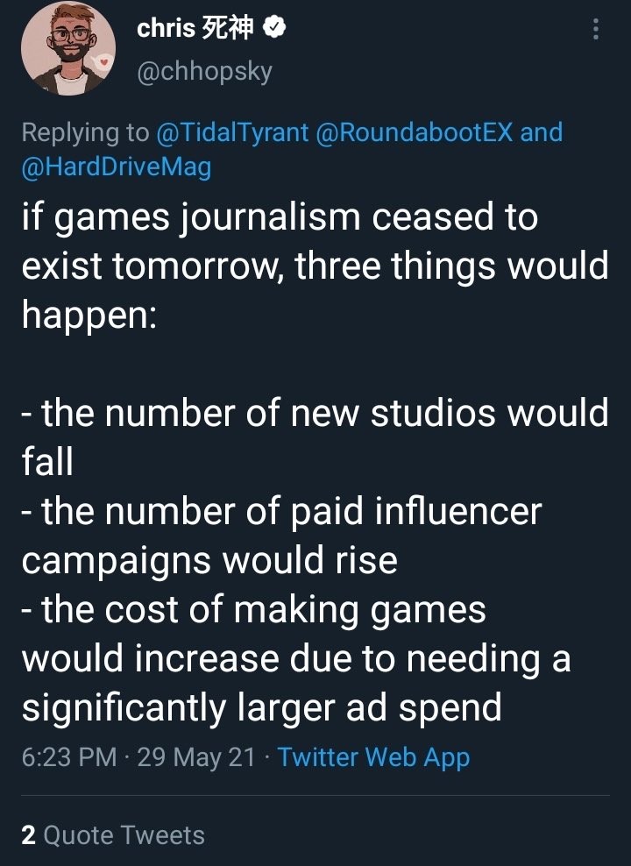Click the quote tweet count "2"

[x=29, y=835]
